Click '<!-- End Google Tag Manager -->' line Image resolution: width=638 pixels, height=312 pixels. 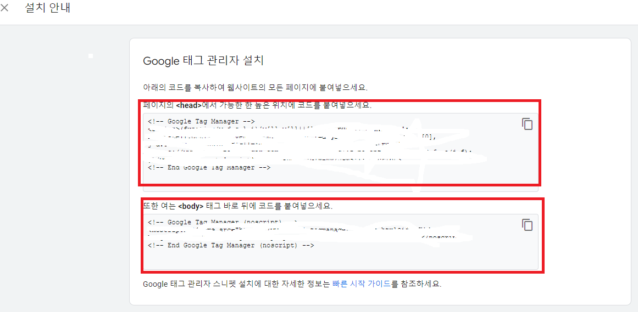pos(209,167)
